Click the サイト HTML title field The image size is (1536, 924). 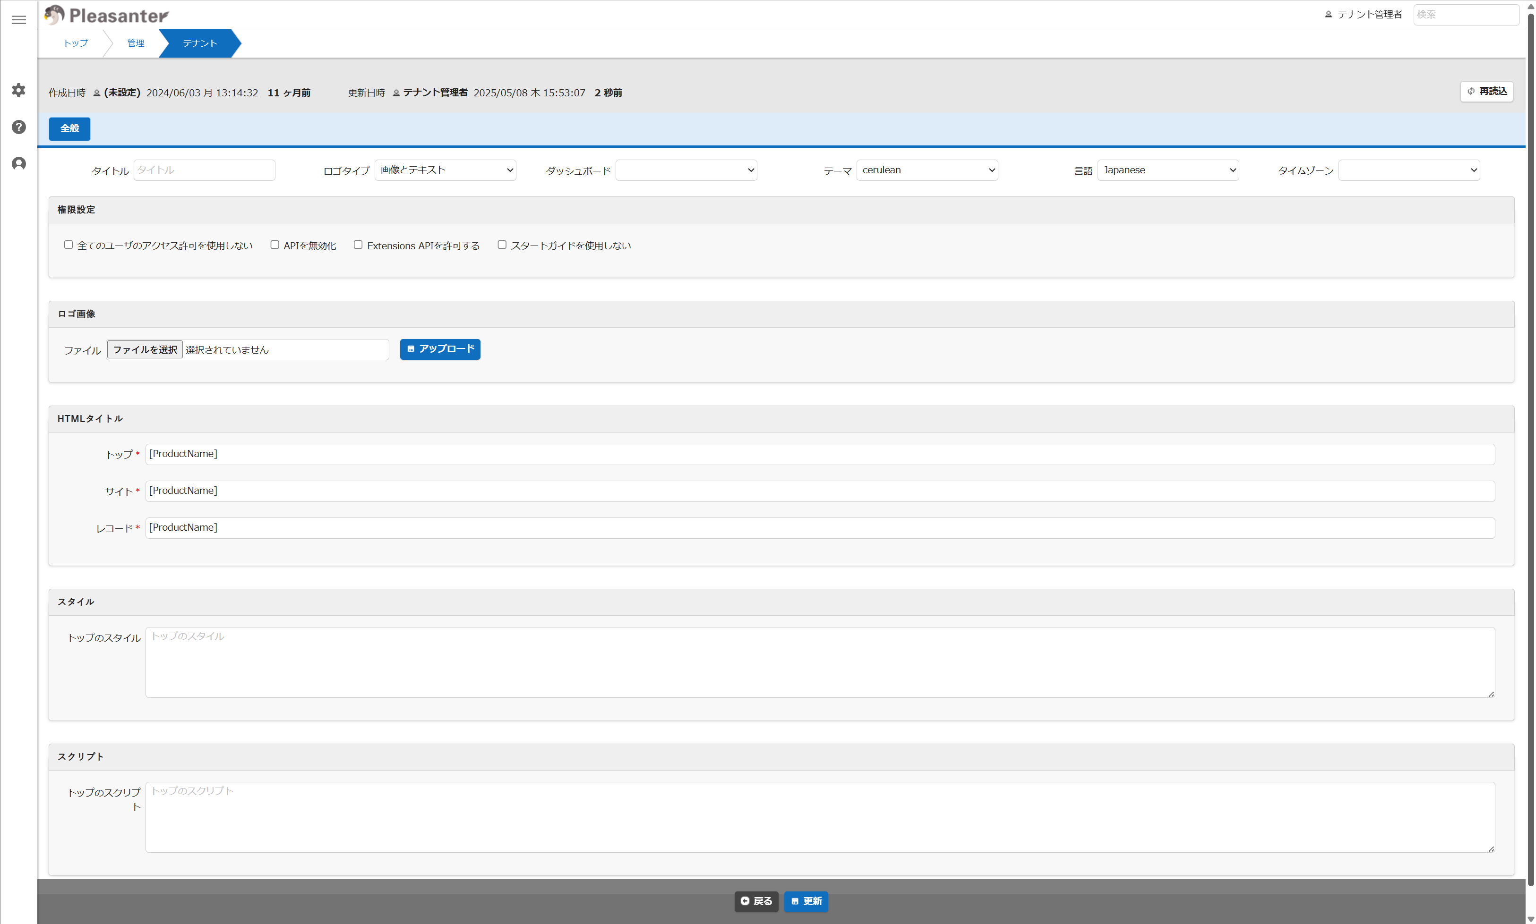(820, 491)
